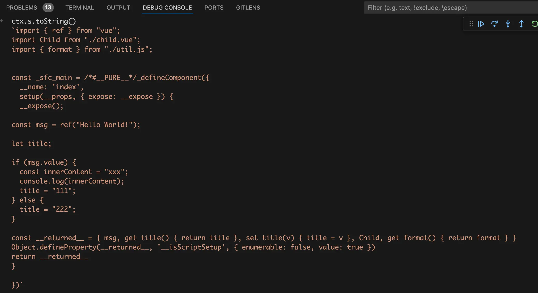The width and height of the screenshot is (538, 293).
Task: Grab the debug toolbar drag handle
Action: (x=471, y=24)
